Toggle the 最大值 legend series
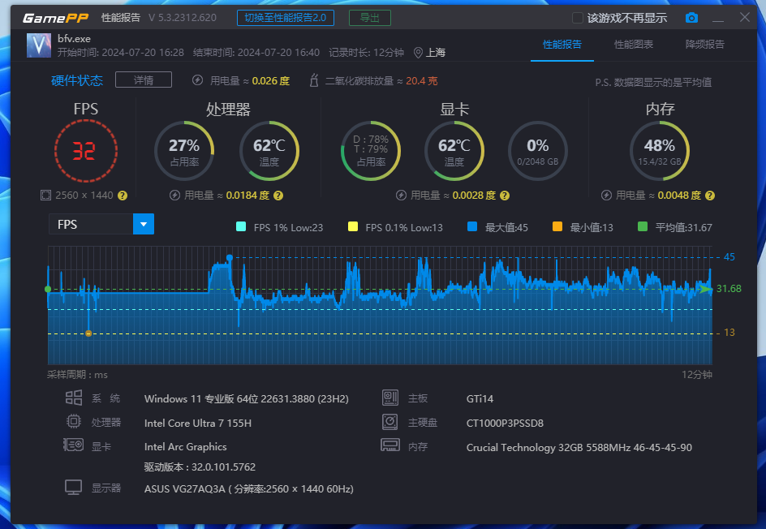Image resolution: width=766 pixels, height=529 pixels. tap(472, 227)
